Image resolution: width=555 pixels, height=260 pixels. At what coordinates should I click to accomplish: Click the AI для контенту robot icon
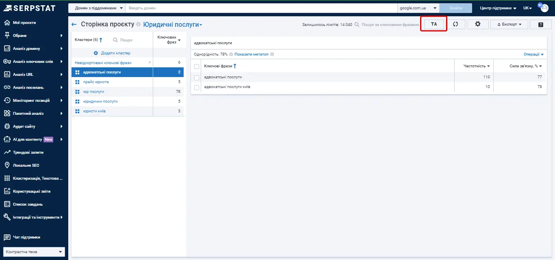7,140
